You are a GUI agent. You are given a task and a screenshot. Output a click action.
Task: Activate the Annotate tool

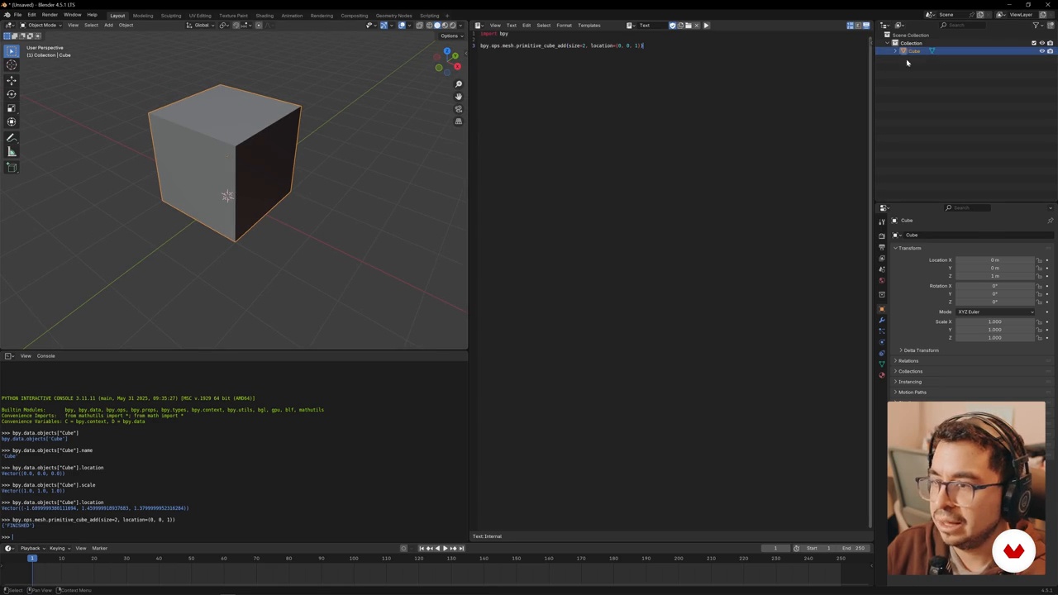[12, 138]
